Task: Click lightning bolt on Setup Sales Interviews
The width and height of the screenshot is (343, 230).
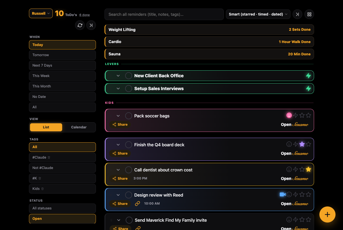Action: tap(308, 89)
